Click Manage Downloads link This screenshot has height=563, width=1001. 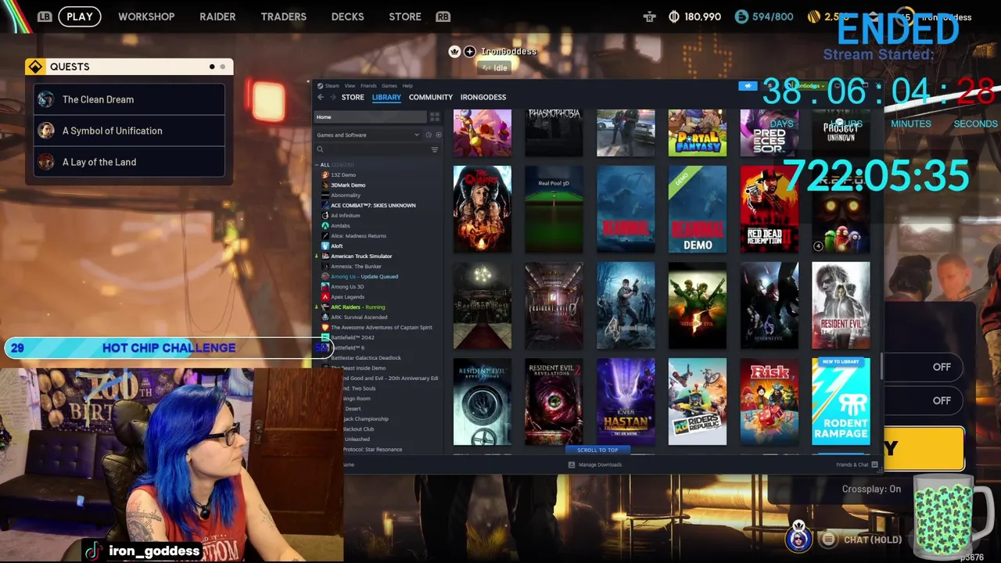[600, 464]
